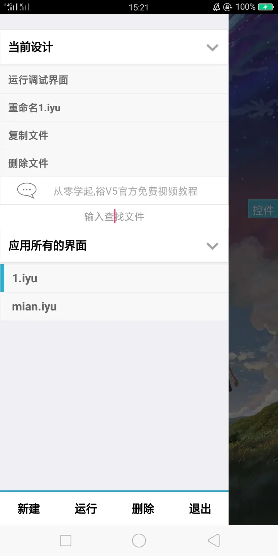
Task: Tap the rotation lock status icon
Action: [x=228, y=7]
